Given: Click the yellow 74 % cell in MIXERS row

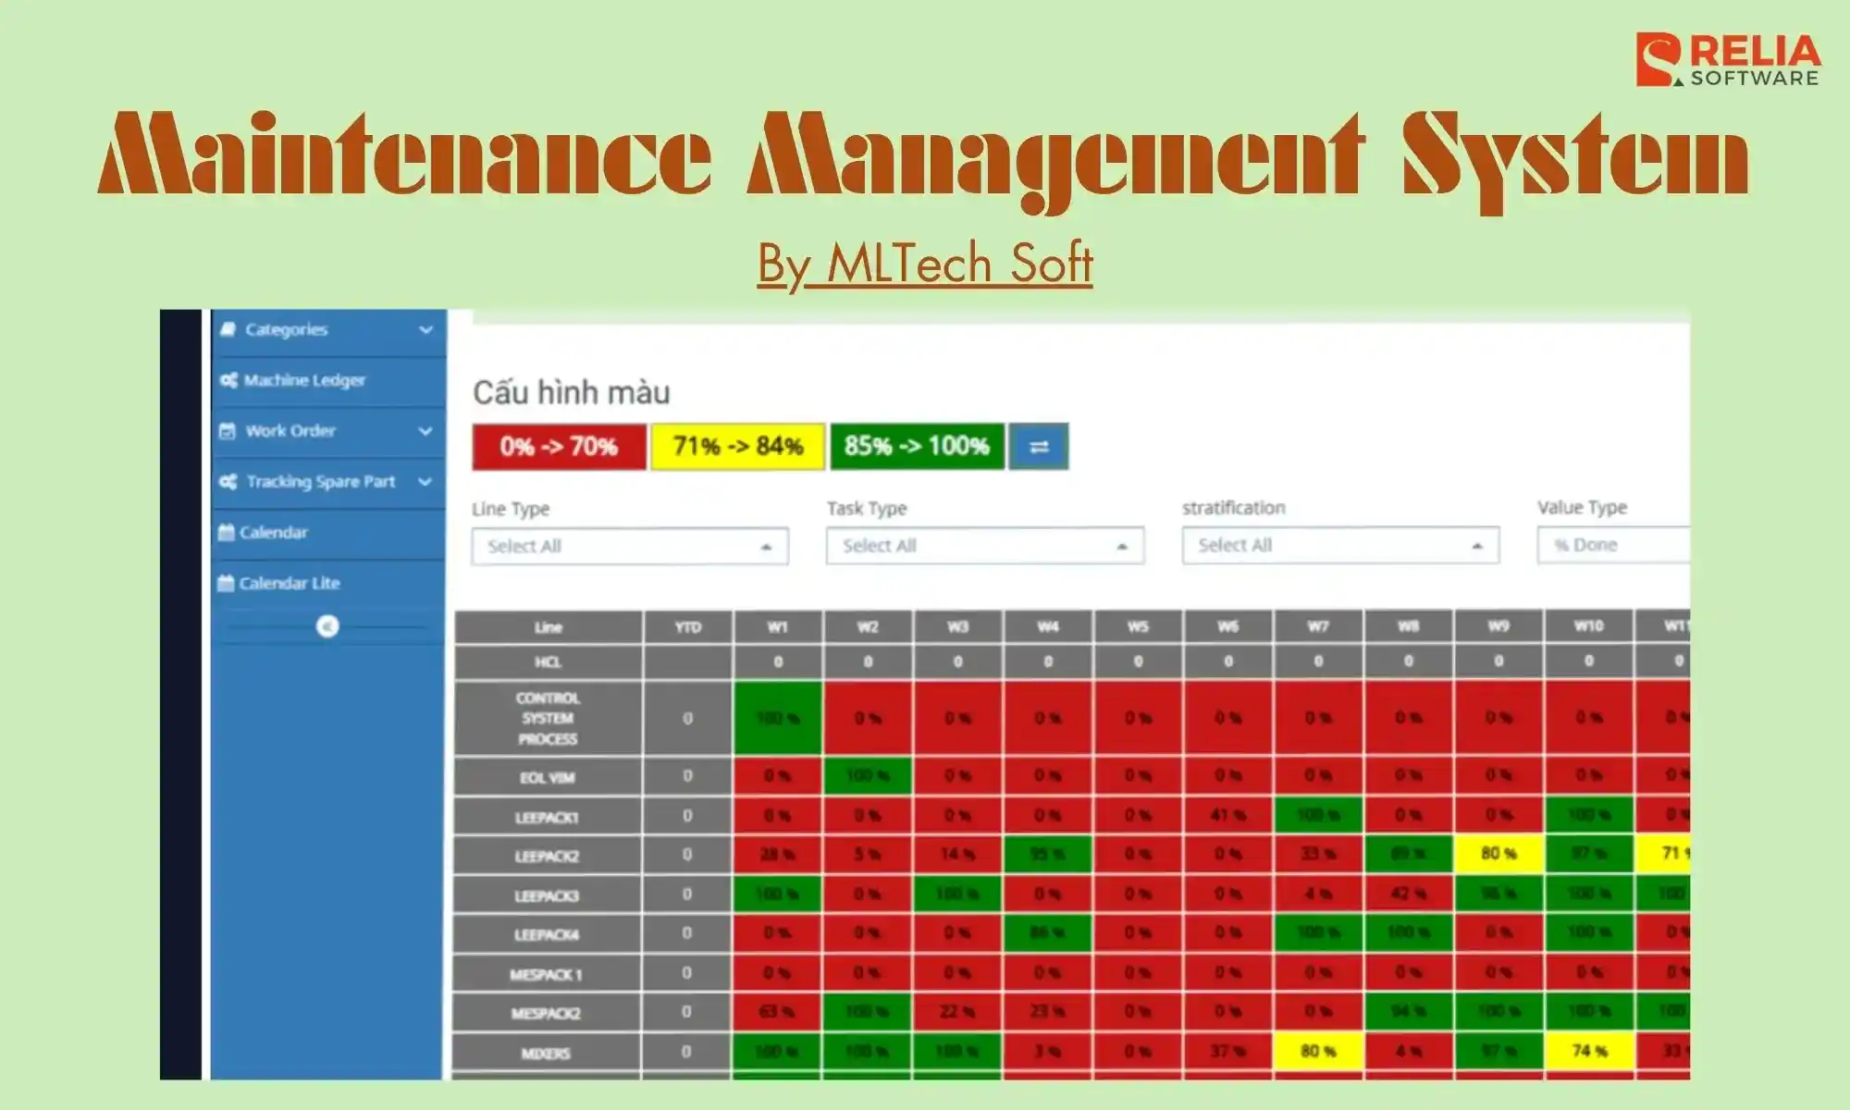Looking at the screenshot, I should (x=1589, y=1052).
